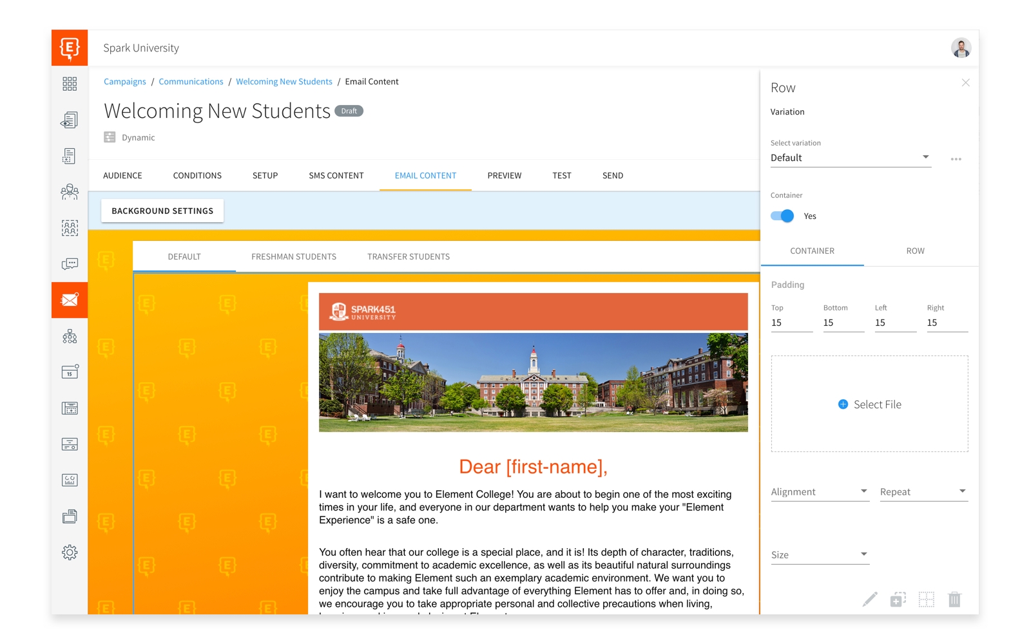Open the Size dropdown

(x=820, y=555)
